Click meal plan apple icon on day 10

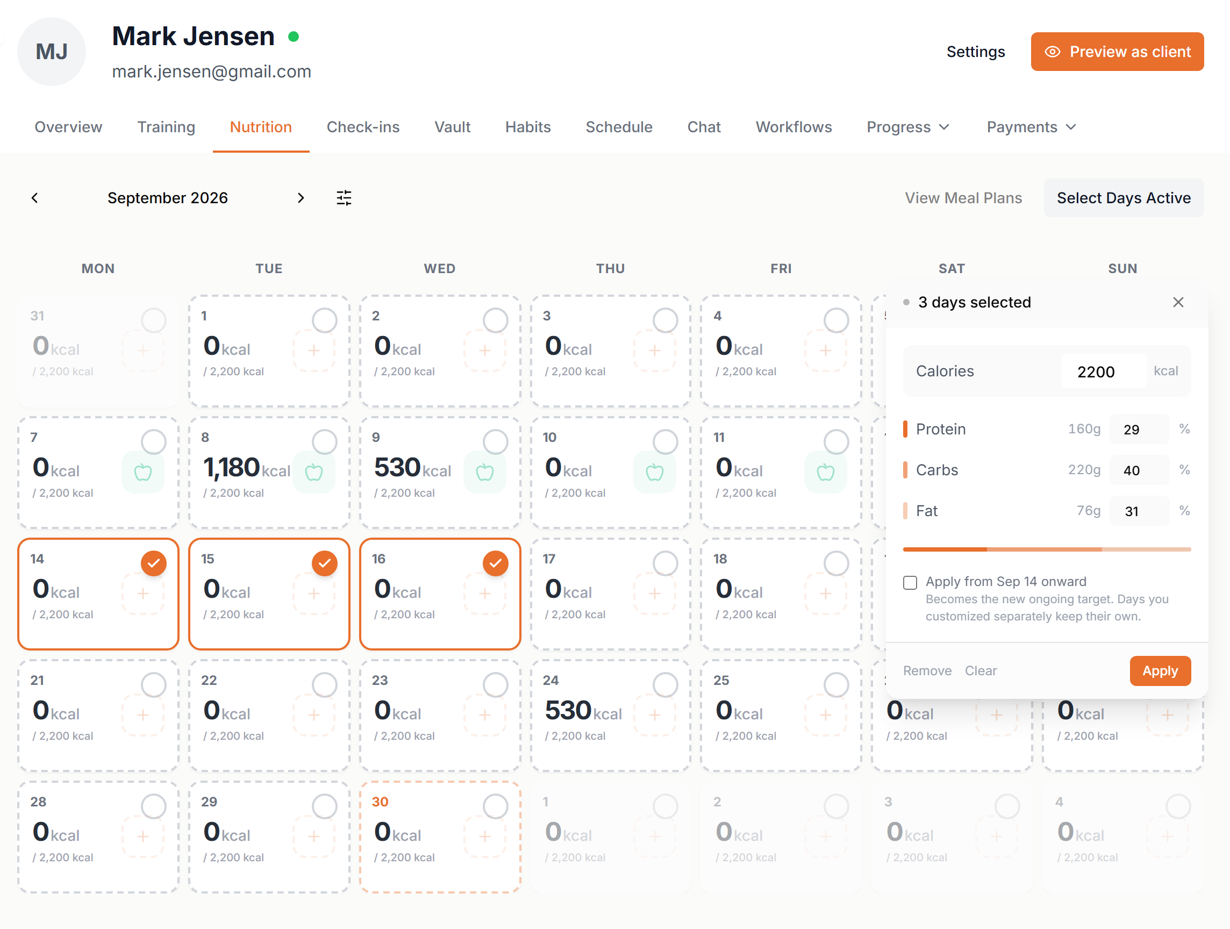pos(655,472)
